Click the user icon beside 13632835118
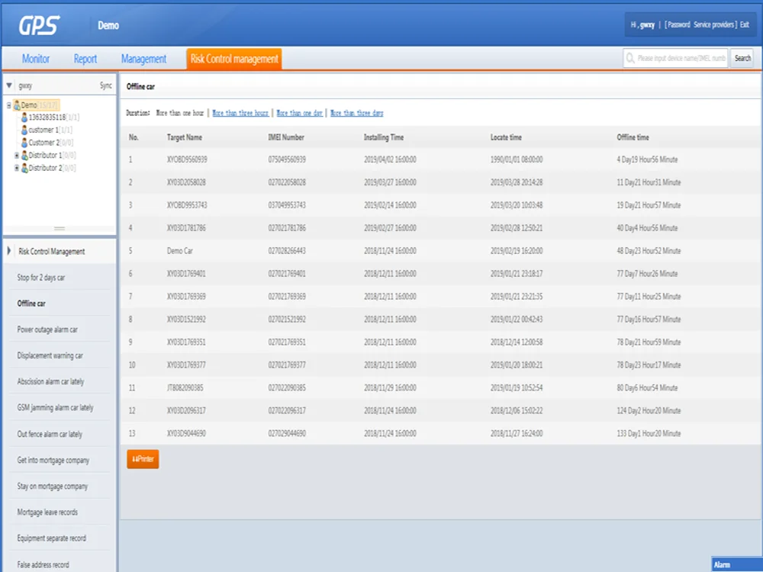Image resolution: width=763 pixels, height=572 pixels. click(24, 117)
